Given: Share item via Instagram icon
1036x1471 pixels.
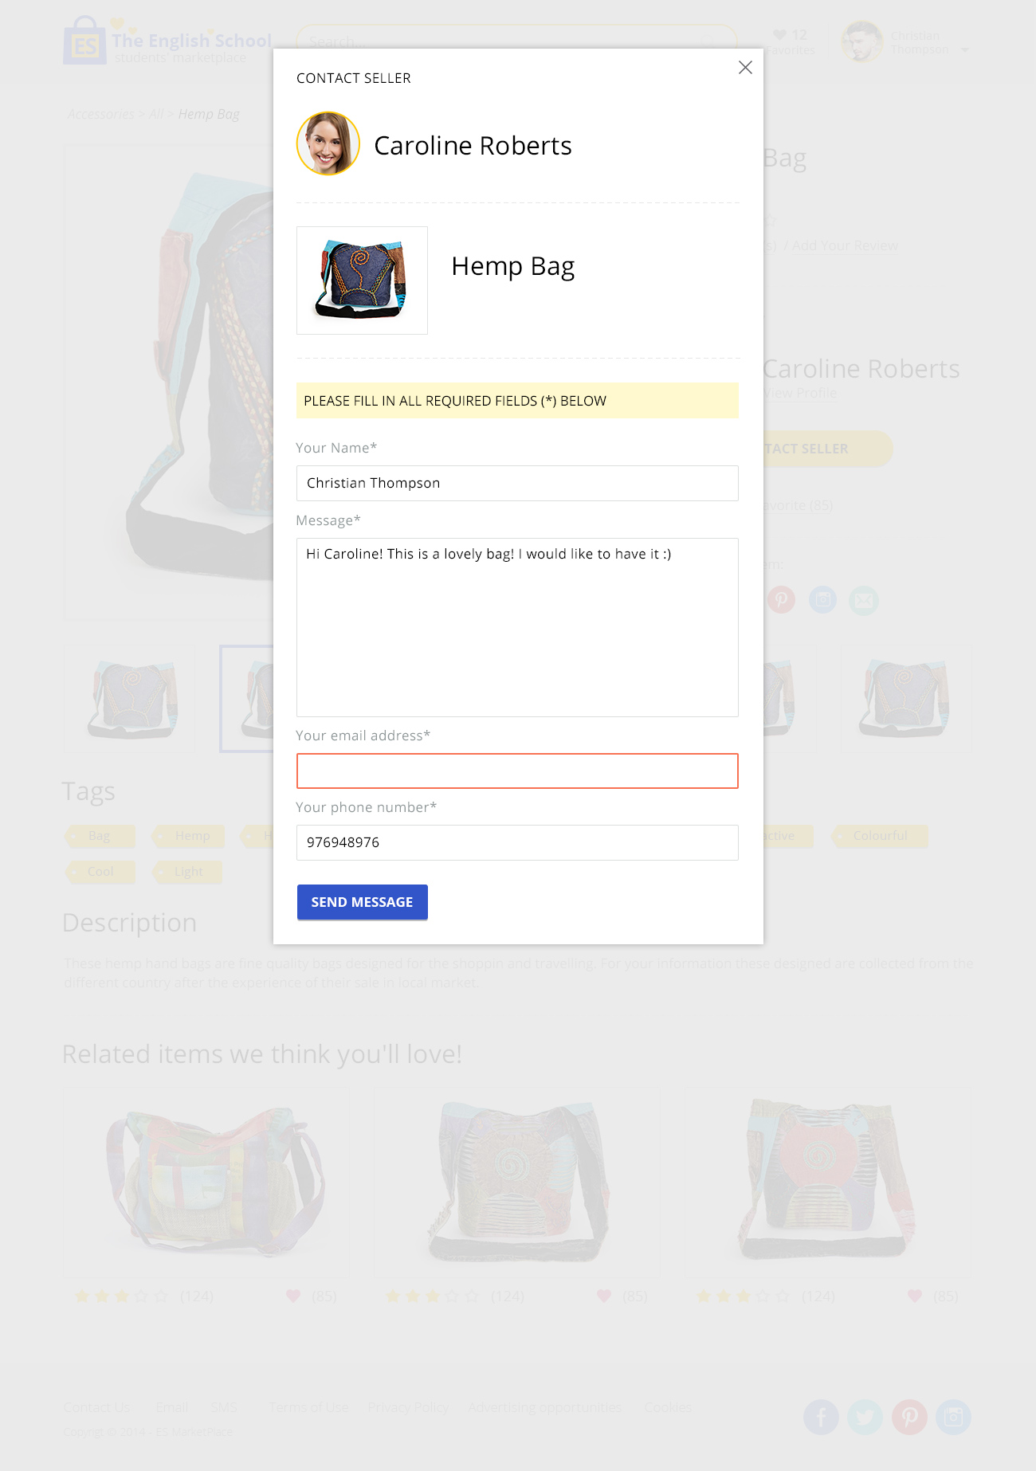Looking at the screenshot, I should pos(822,599).
